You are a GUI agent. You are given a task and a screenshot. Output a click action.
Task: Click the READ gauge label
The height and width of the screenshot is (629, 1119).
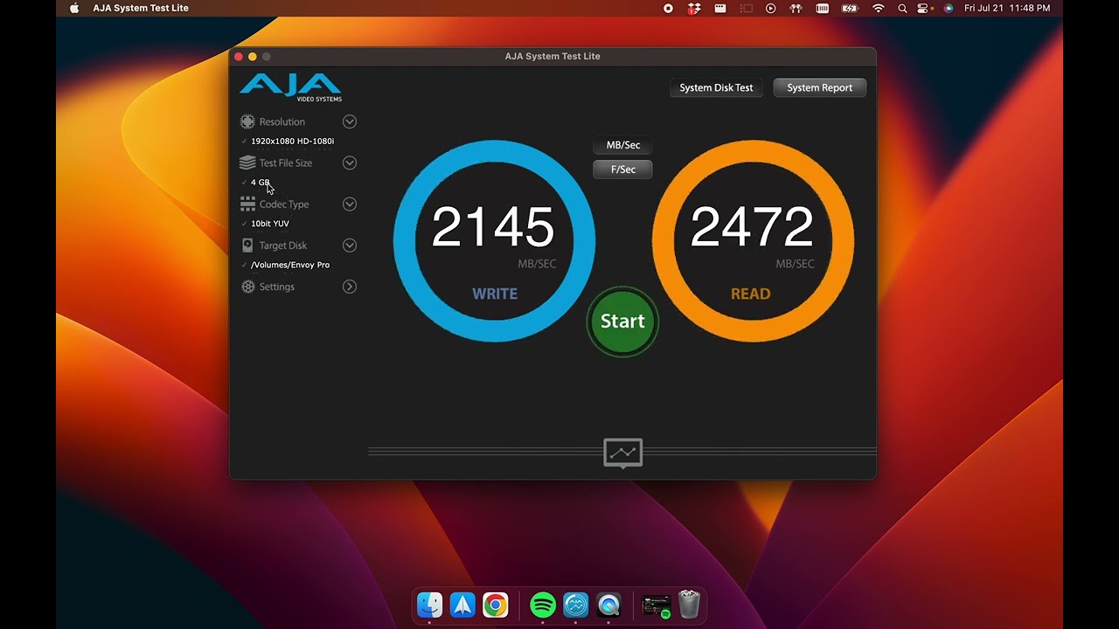point(751,294)
